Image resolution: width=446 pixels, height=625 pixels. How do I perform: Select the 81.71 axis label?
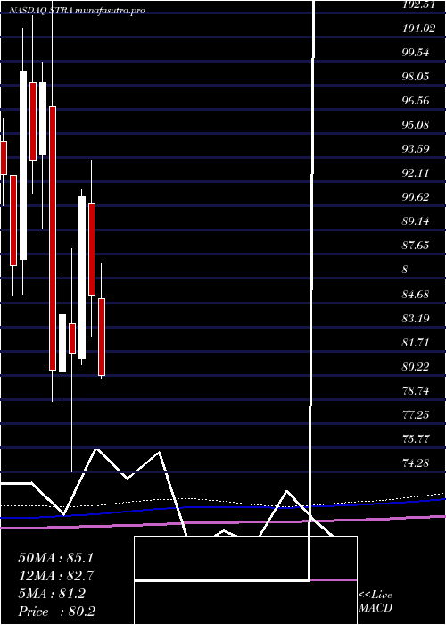coord(417,343)
